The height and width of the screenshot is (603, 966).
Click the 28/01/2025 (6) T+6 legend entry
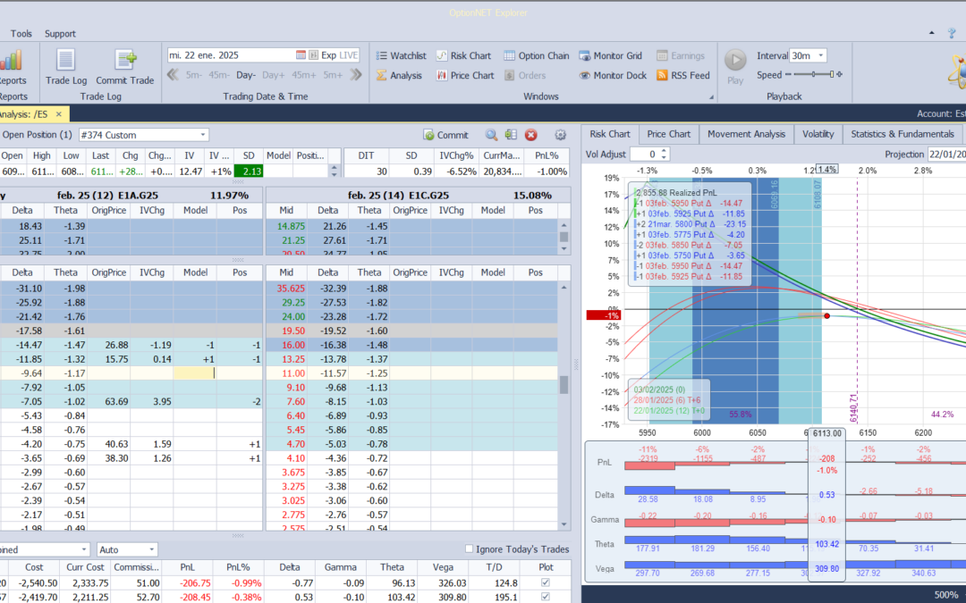coord(668,400)
